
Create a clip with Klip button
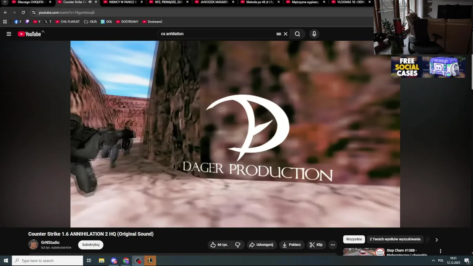point(316,245)
